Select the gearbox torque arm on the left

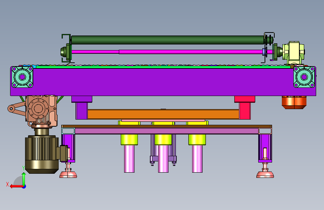pyautogui.click(x=16, y=108)
